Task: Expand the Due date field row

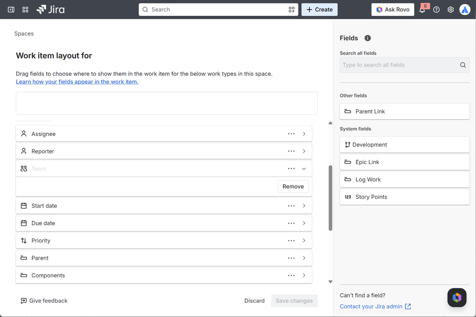Action: 304,223
